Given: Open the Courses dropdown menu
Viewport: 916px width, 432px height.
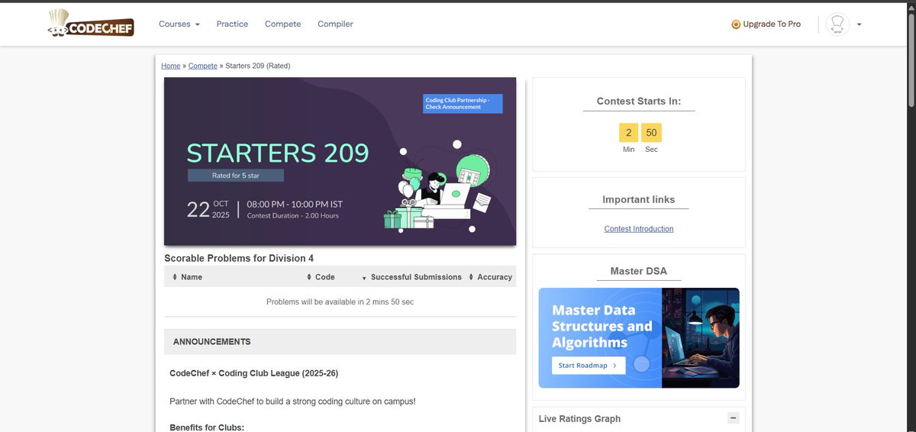Looking at the screenshot, I should coord(179,24).
